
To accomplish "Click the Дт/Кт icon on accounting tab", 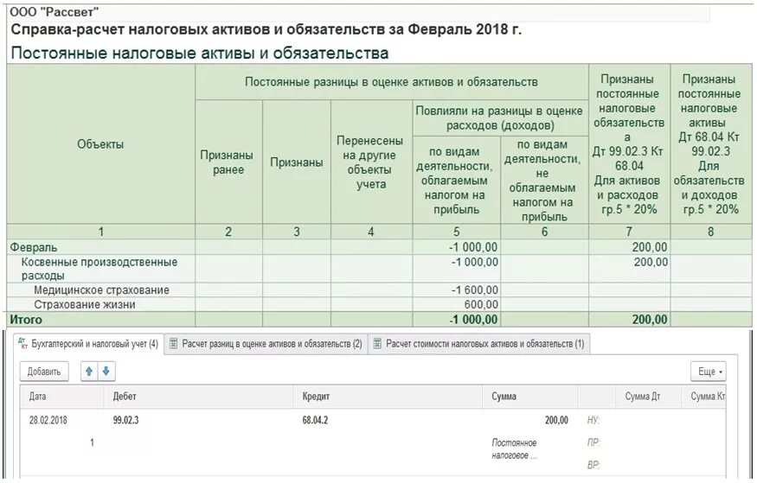I will pos(22,343).
